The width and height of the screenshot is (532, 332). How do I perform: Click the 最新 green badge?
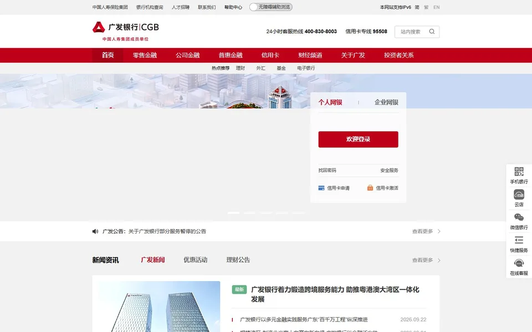(239, 289)
